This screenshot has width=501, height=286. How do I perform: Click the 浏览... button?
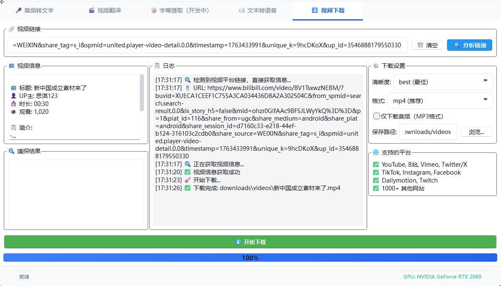pyautogui.click(x=476, y=132)
